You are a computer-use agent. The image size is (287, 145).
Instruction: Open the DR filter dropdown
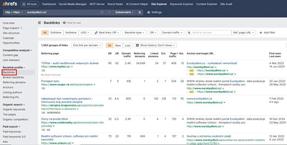153,32
